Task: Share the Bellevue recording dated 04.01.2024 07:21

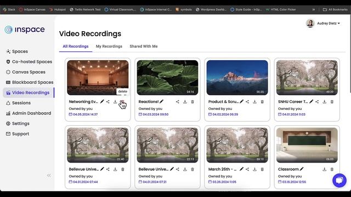Action: point(178,169)
